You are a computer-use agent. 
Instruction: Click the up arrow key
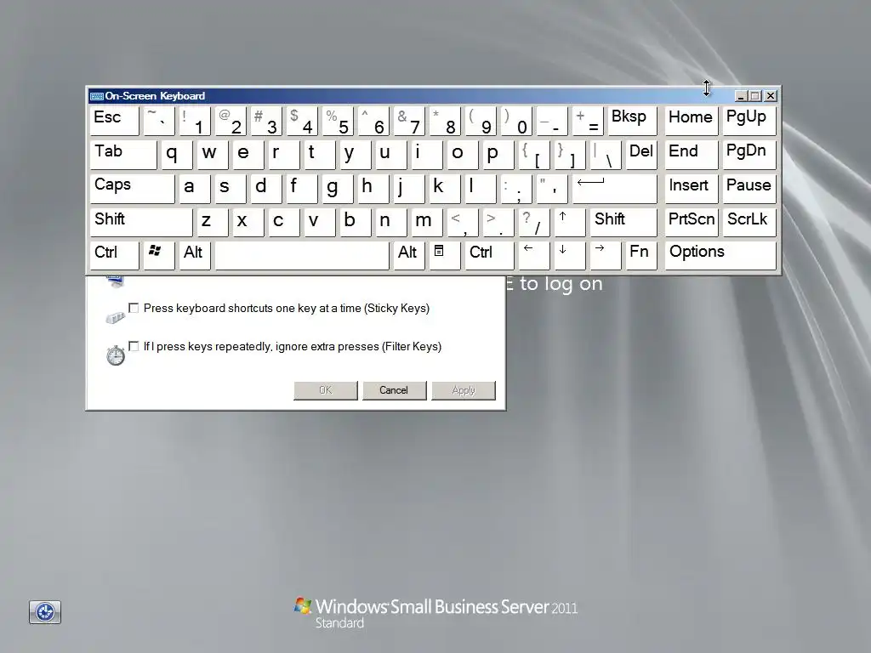click(569, 222)
